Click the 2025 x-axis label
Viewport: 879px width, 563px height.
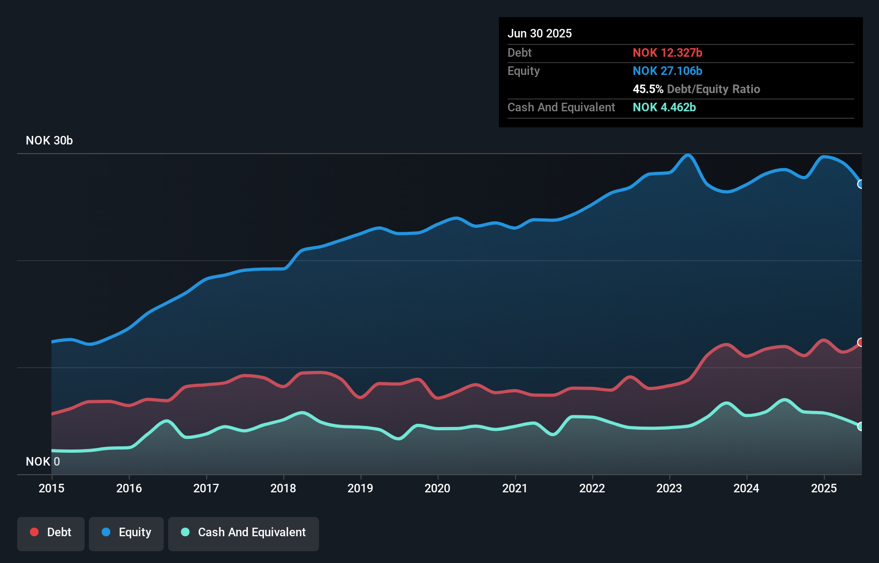coord(824,488)
